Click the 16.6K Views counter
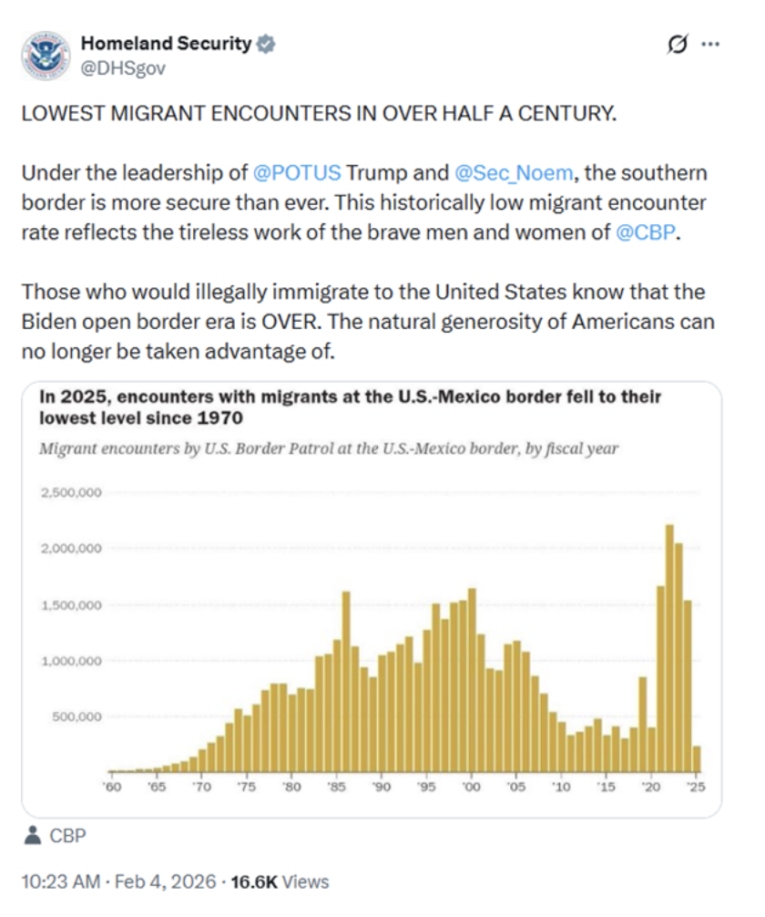Viewport: 765px width, 917px height. click(x=280, y=881)
